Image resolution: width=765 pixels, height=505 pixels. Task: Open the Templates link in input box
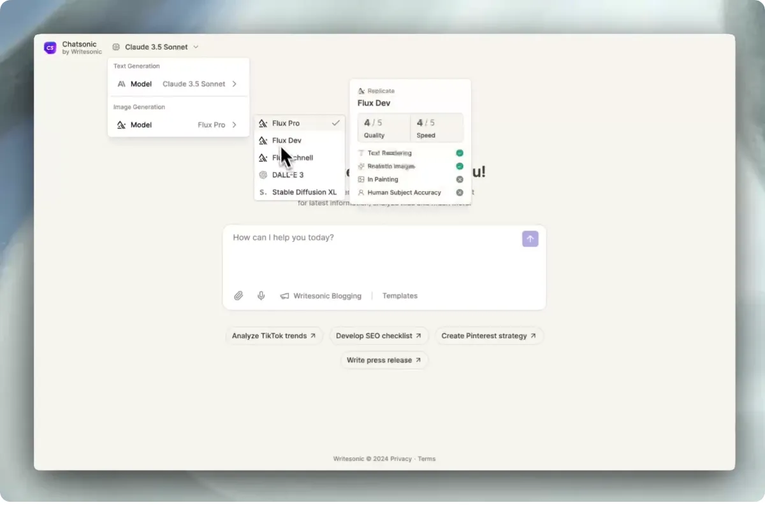[400, 296]
